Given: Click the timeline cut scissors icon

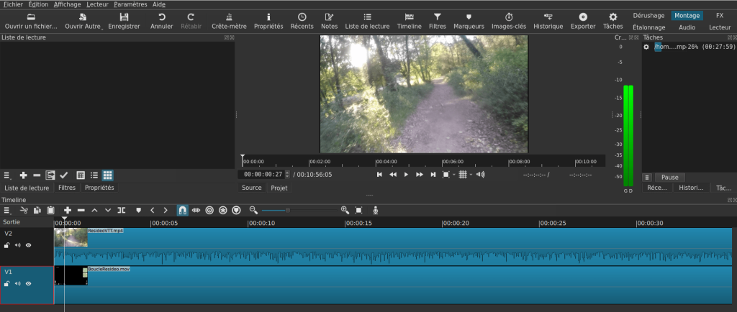Looking at the screenshot, I should coord(24,210).
